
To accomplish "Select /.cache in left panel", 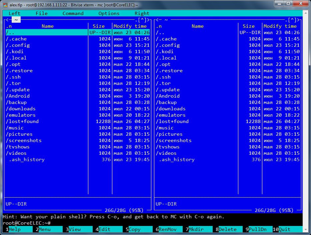I will click(78, 39).
